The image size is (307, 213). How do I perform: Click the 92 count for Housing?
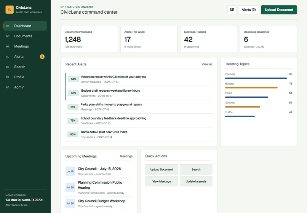click(291, 74)
